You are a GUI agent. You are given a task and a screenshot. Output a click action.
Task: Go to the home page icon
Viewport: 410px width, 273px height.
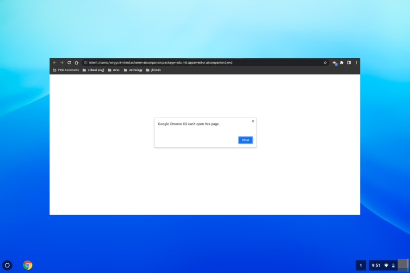(76, 63)
